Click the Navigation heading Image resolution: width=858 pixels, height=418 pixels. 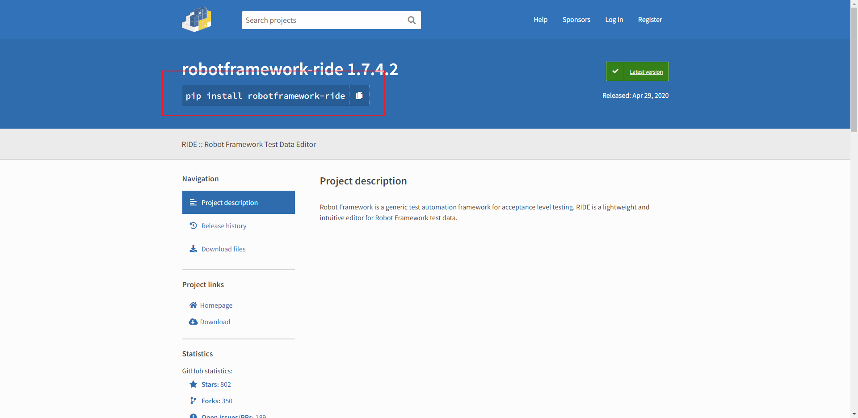coord(201,179)
